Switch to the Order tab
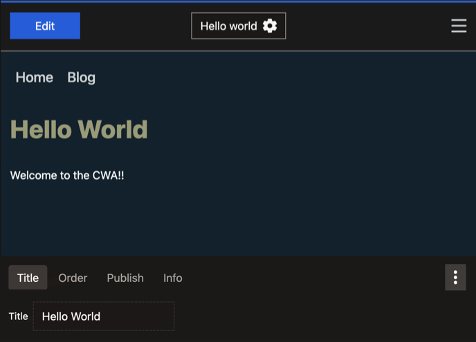 [73, 278]
